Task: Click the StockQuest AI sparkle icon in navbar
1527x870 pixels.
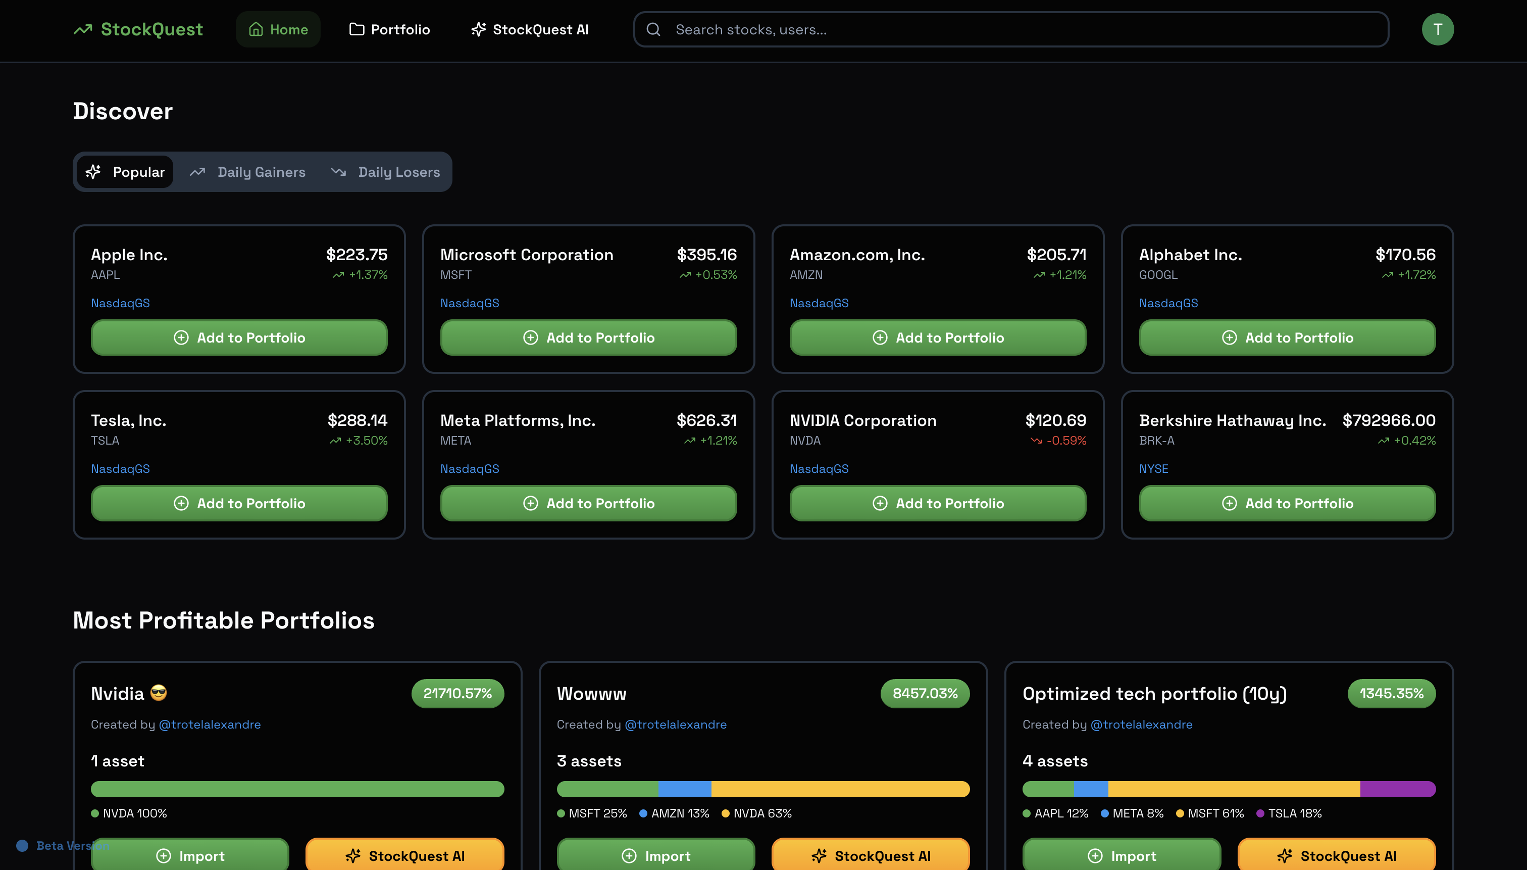Action: point(478,29)
